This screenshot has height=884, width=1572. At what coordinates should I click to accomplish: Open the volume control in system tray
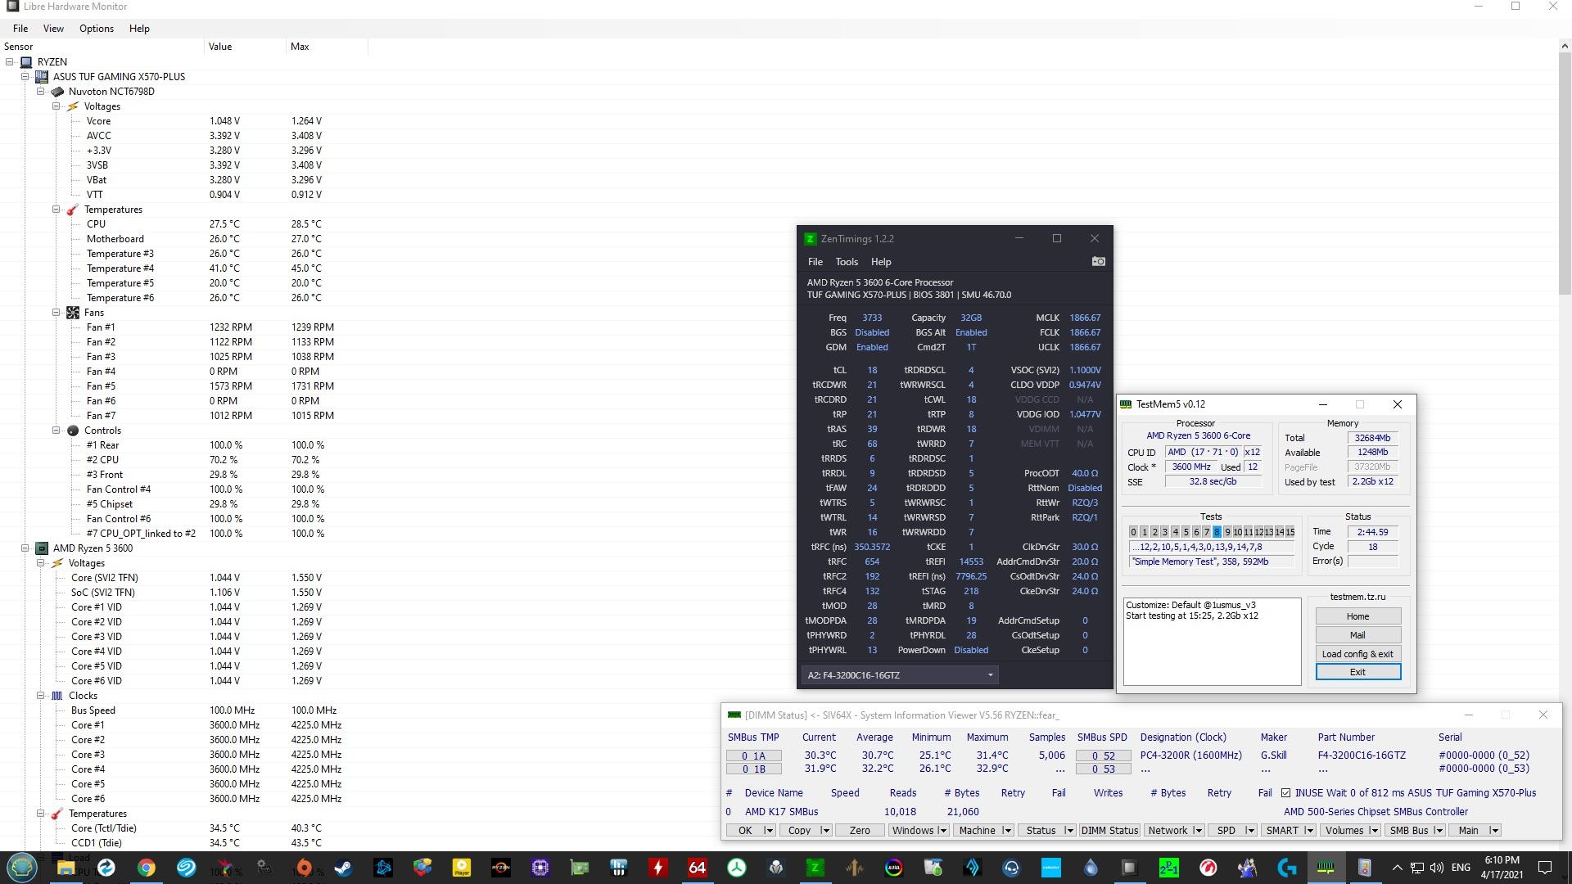1437,868
